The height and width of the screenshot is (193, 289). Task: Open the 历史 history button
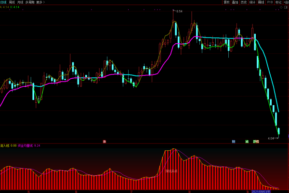click(244, 2)
